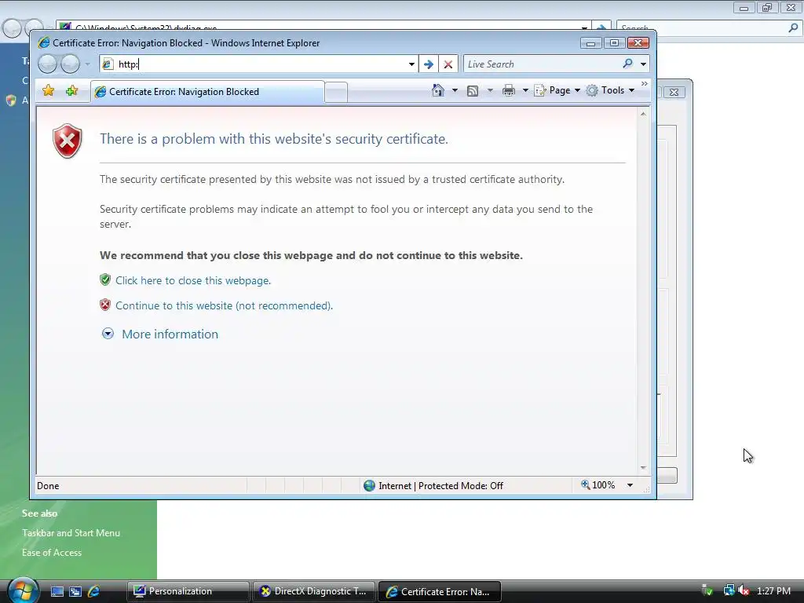Click in the Internet Explorer address field
804x603 pixels.
click(261, 64)
